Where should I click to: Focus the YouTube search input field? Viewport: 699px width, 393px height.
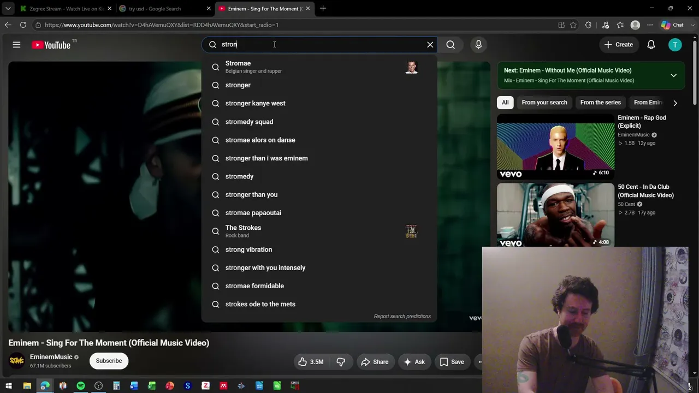[319, 45]
